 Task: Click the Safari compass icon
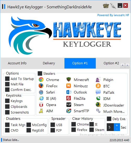(41, 92)
